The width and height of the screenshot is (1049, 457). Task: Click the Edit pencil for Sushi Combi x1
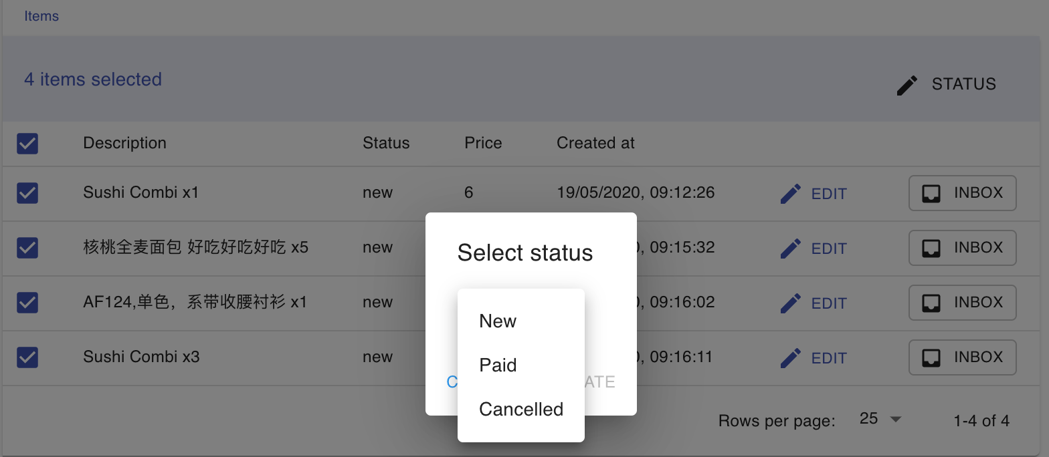[x=791, y=192]
